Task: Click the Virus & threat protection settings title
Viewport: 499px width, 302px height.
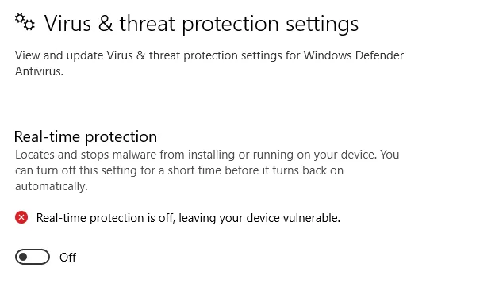Action: tap(202, 24)
